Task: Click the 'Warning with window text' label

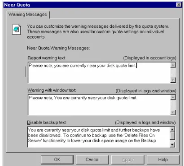Action: click(52, 90)
